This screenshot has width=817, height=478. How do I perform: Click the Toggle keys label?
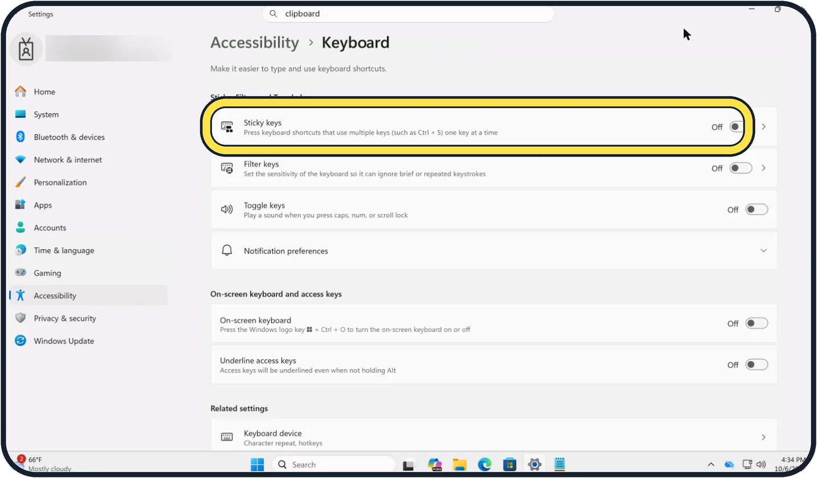point(264,205)
